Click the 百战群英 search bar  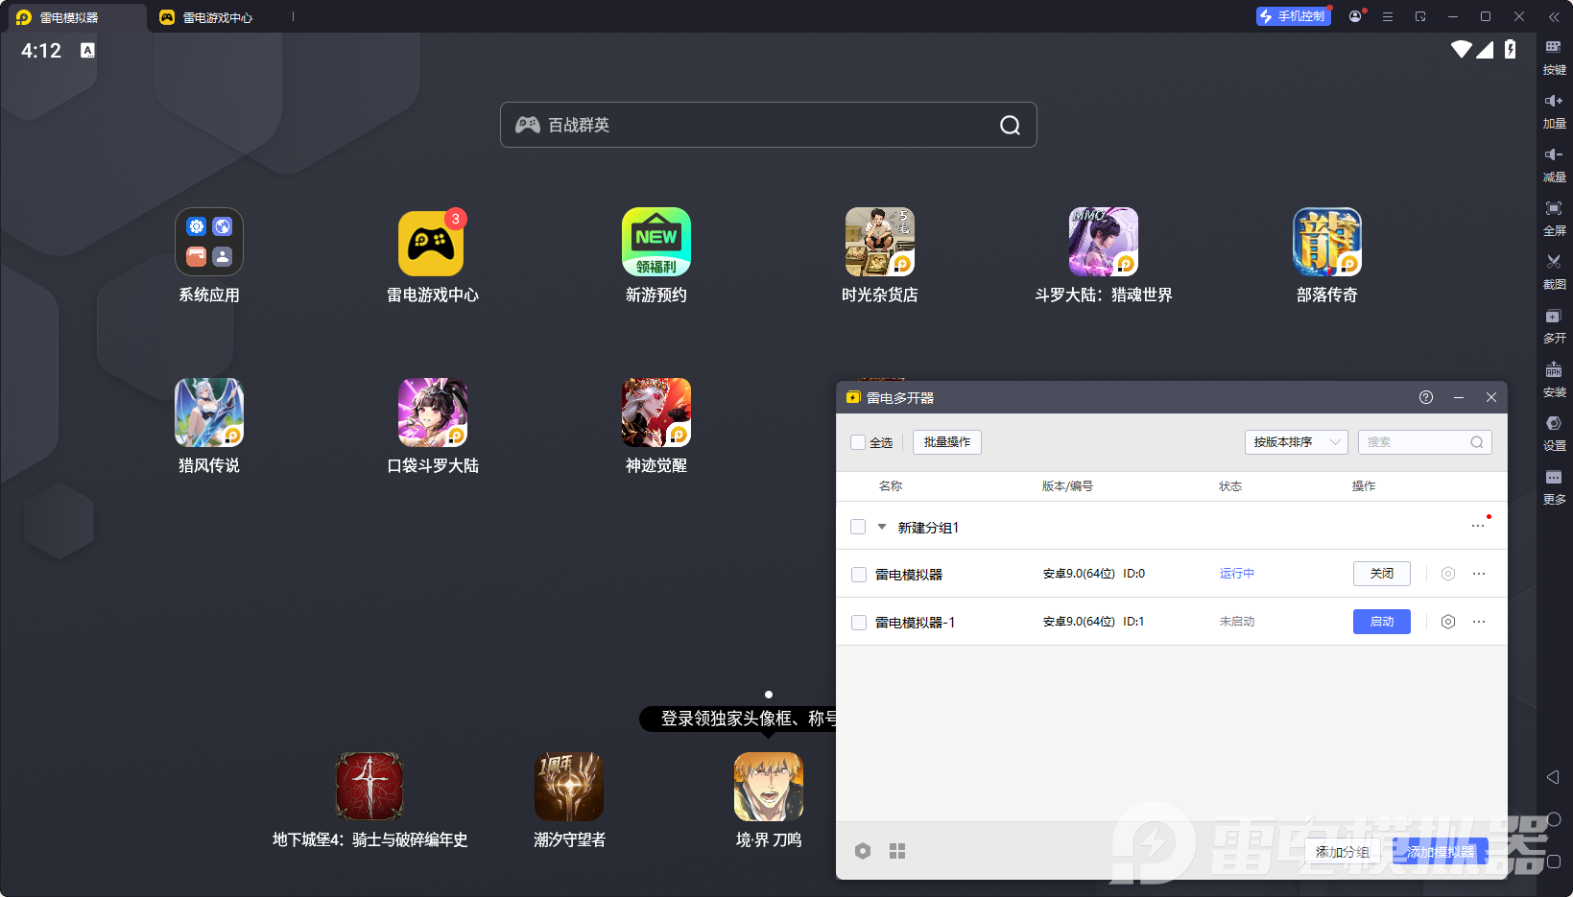768,125
